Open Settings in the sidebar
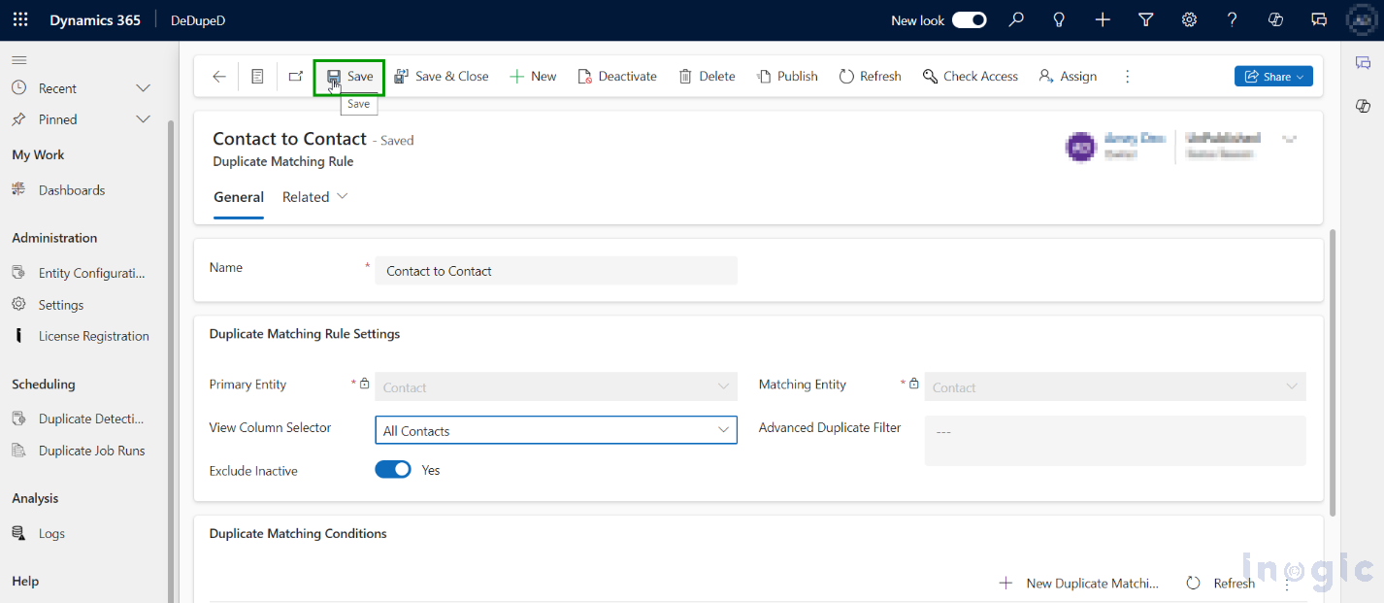Viewport: 1384px width, 603px height. click(x=61, y=305)
